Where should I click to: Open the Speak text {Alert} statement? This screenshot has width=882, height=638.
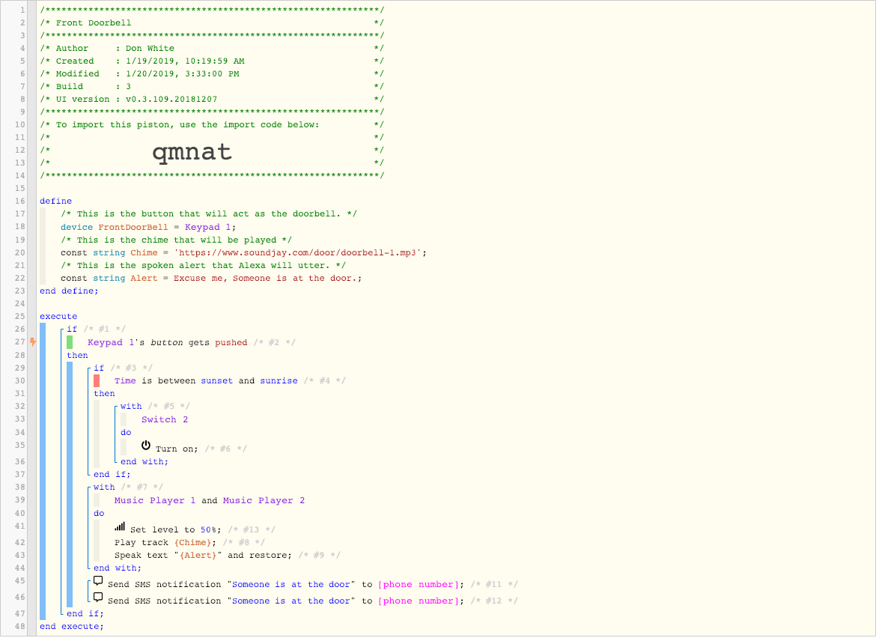point(202,555)
